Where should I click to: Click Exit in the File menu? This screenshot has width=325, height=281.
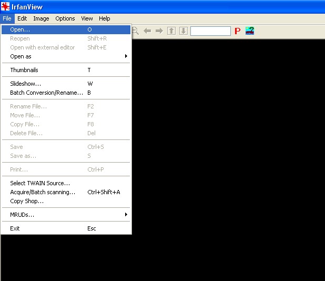(x=66, y=228)
